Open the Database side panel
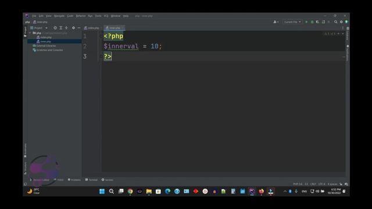Image resolution: width=372 pixels, height=209 pixels. tap(348, 34)
